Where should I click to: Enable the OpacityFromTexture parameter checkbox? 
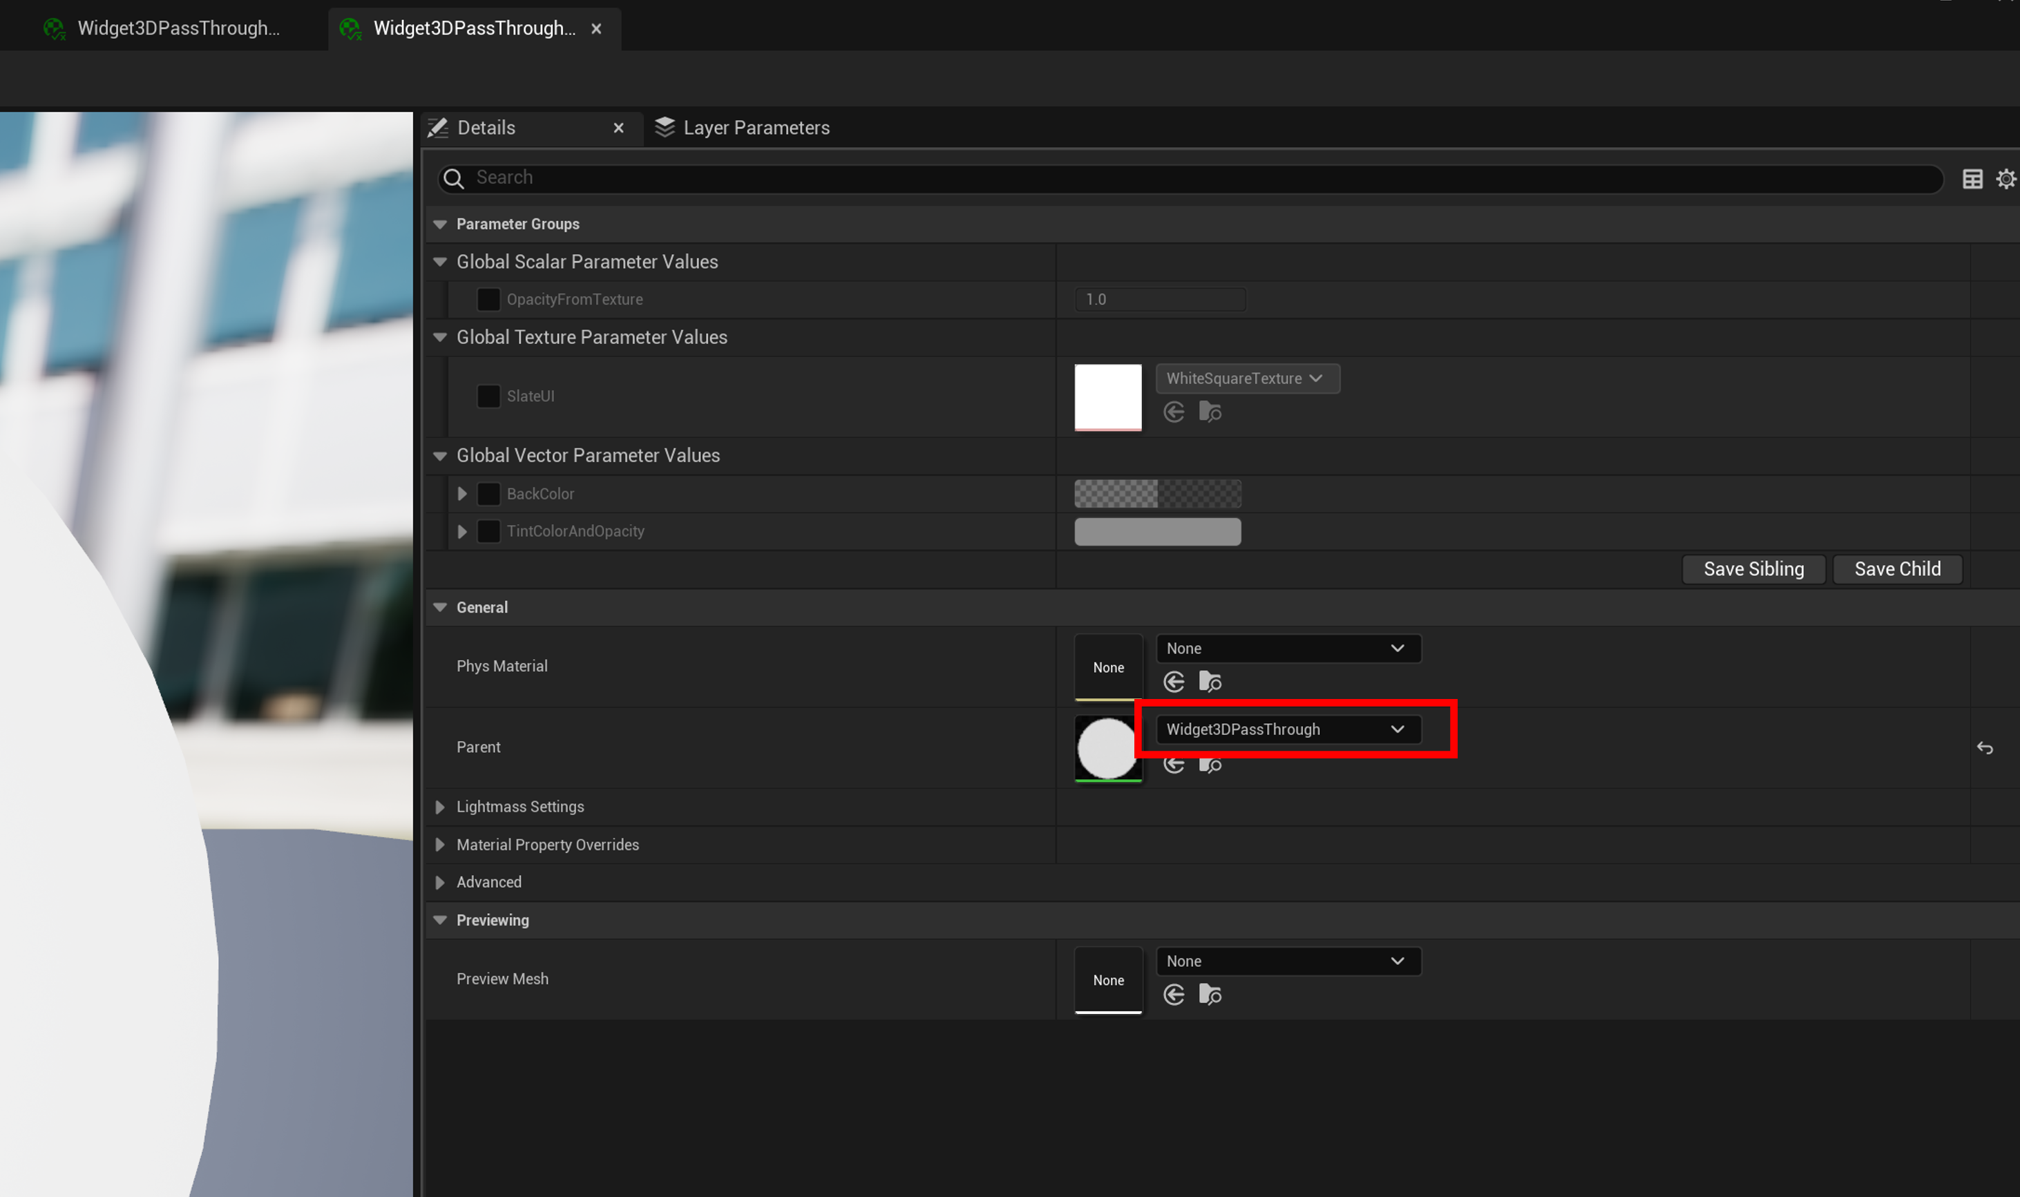(x=488, y=299)
